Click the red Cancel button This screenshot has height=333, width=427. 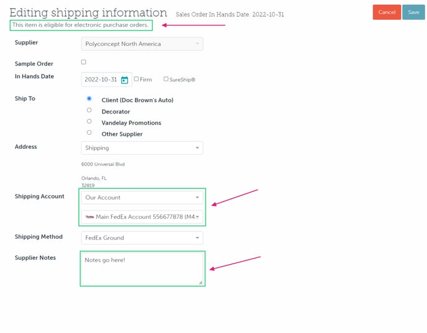click(x=386, y=12)
